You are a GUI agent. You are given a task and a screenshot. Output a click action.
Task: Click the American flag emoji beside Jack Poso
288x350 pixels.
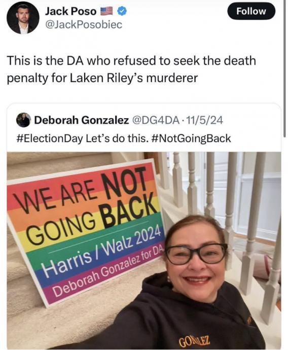pos(106,11)
